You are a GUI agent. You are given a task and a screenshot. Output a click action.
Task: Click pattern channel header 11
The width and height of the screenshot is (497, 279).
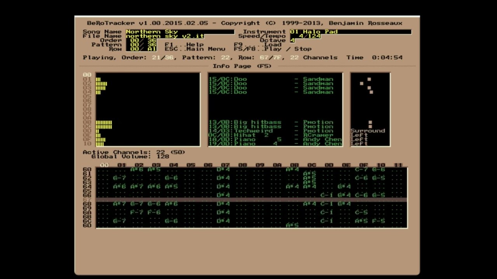[398, 165]
